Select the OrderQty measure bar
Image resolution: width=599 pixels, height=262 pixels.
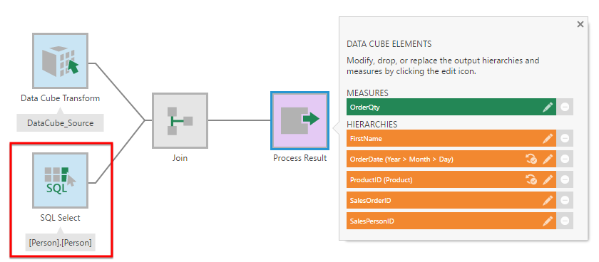451,108
